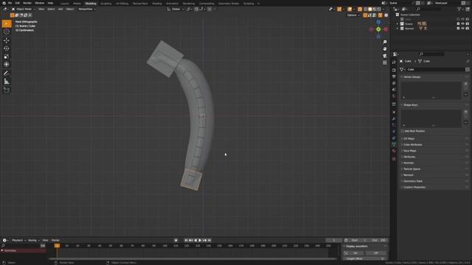472x265 pixels.
Task: Open the viewport Add menu
Action: point(60,10)
